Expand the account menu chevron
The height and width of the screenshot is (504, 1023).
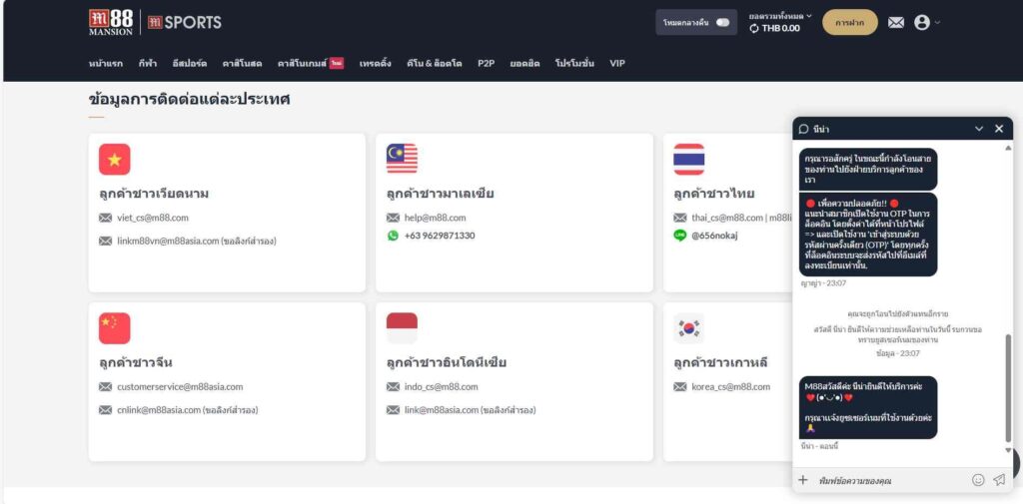click(x=937, y=23)
